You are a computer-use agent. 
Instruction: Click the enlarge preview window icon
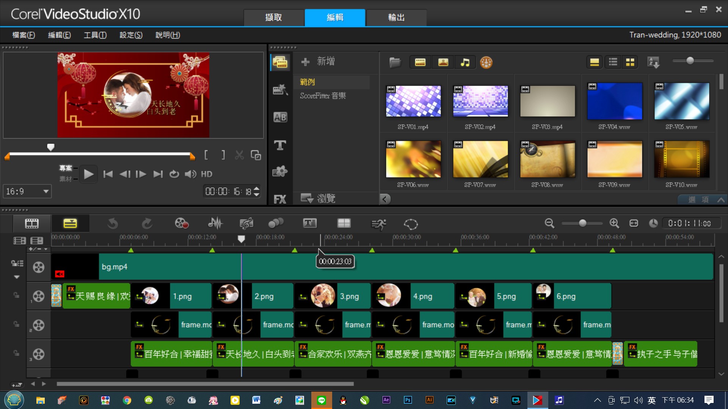point(256,155)
